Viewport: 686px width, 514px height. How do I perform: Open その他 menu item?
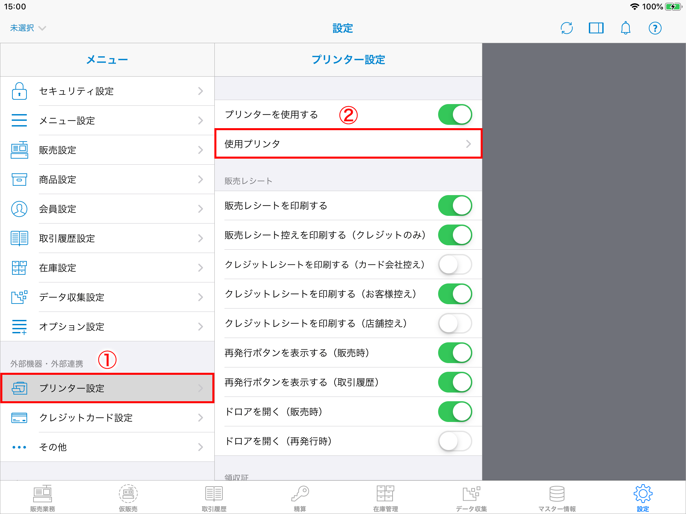tap(107, 447)
